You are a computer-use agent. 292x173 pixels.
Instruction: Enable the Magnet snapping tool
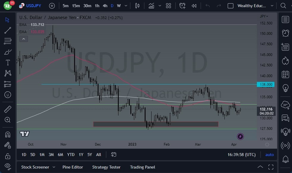pyautogui.click(x=8, y=134)
